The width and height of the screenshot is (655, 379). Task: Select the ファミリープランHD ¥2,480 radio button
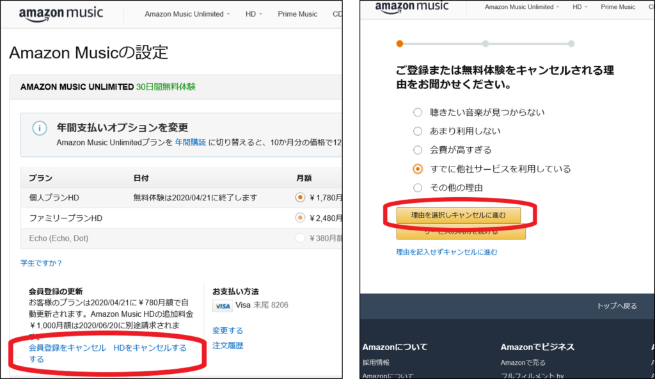click(300, 218)
